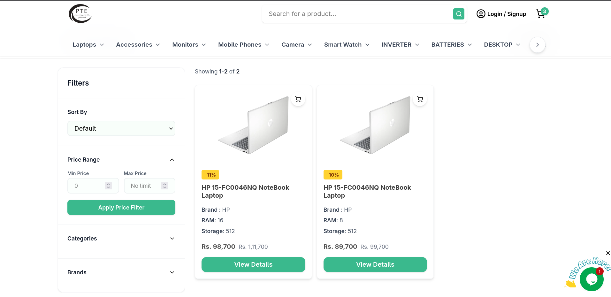
Task: Click the Filters heading
Action: click(x=78, y=83)
